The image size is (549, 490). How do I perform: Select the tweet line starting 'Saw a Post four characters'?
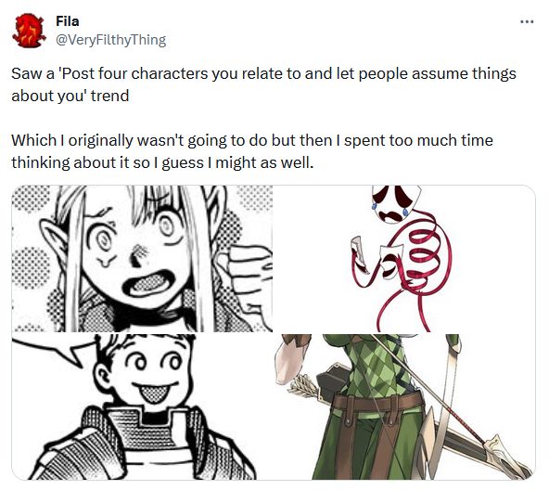[x=263, y=73]
